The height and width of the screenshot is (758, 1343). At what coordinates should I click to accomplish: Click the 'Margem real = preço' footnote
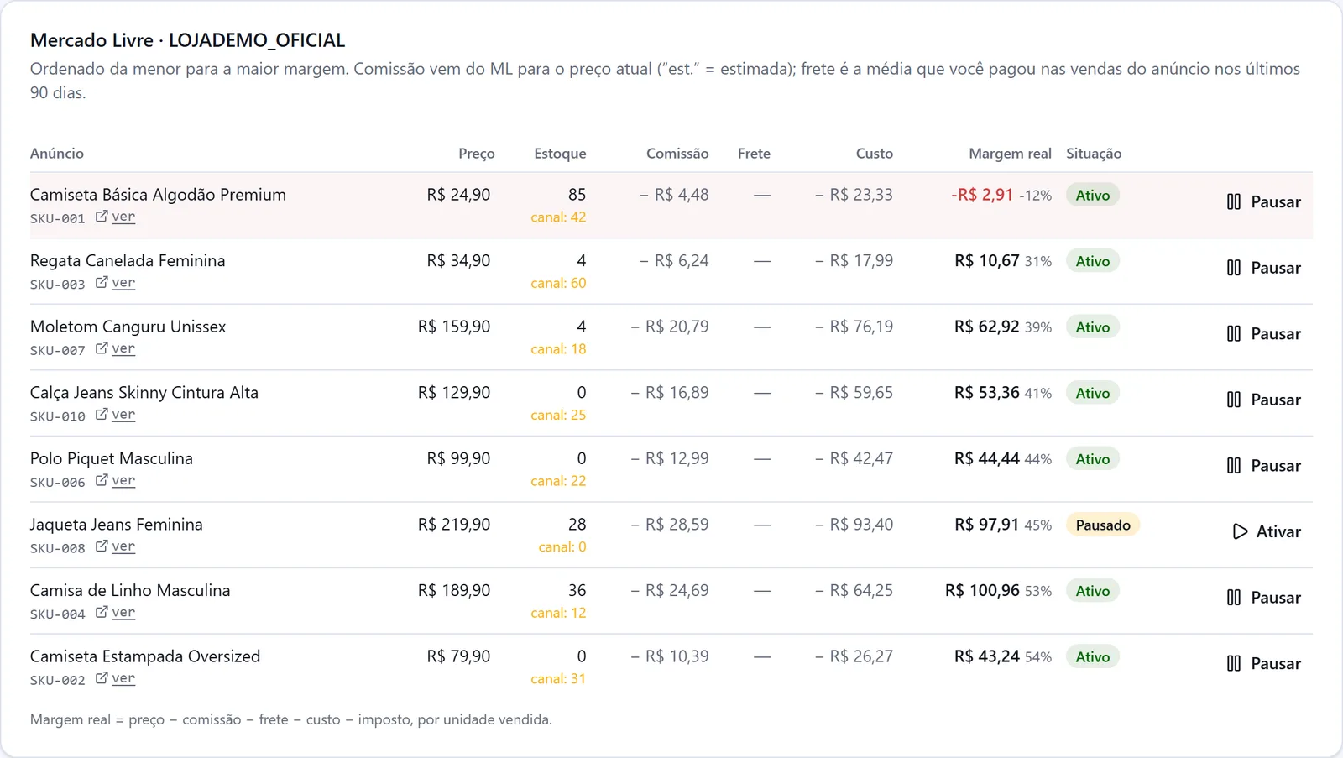click(291, 719)
